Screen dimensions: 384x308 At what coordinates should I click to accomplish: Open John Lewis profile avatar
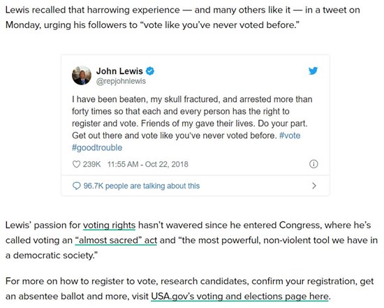point(82,75)
